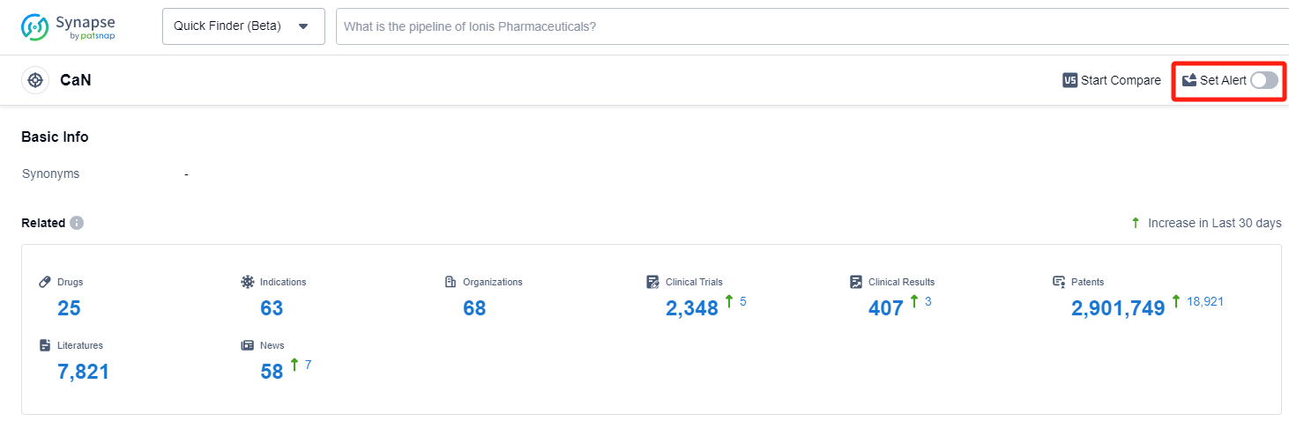Screen dimensions: 1289x421
Task: Click the Start Compare VS icon
Action: click(1070, 80)
